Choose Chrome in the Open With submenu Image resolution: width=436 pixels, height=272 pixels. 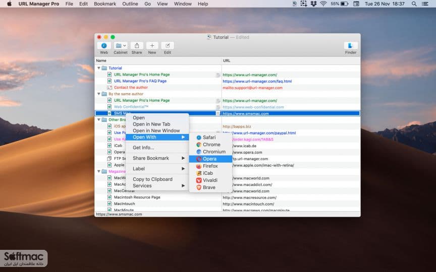[x=210, y=145]
